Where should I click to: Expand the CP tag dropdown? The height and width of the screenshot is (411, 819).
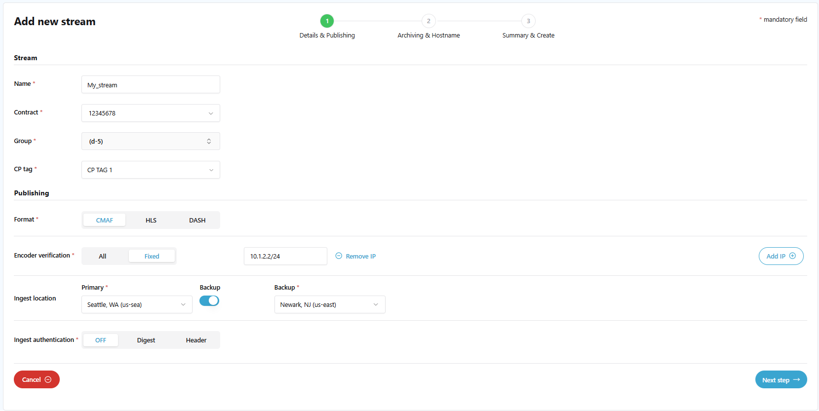click(x=151, y=170)
